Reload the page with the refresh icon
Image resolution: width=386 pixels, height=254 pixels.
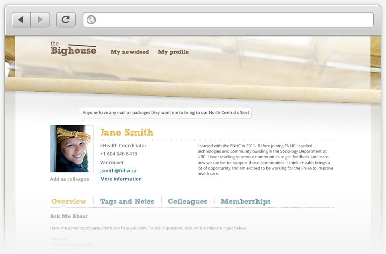click(66, 20)
